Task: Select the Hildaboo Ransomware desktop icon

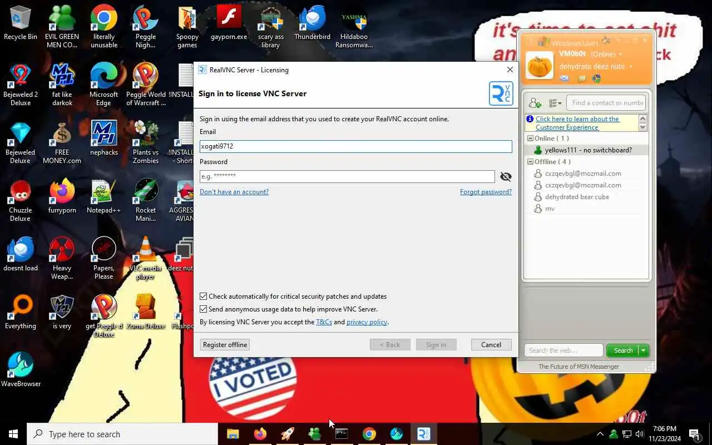Action: pos(354,27)
